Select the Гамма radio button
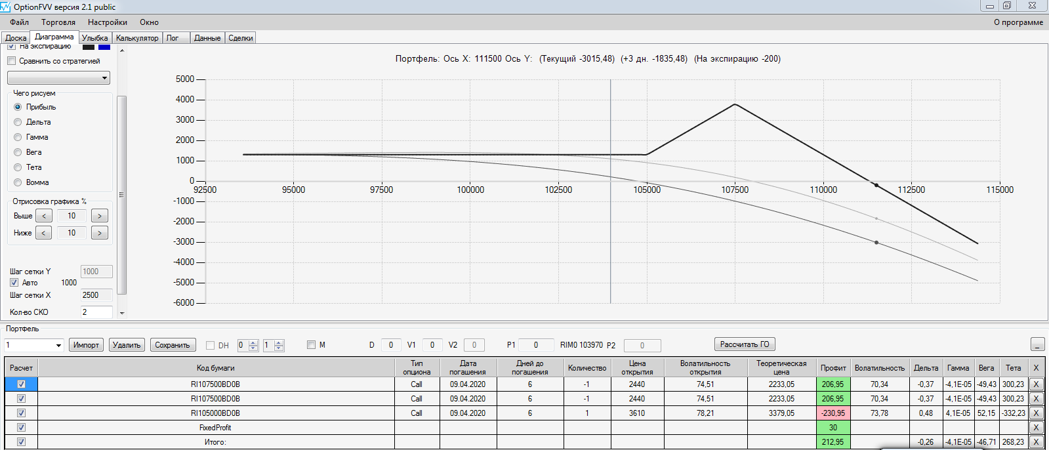Screen dimensions: 1049x450 coord(18,137)
